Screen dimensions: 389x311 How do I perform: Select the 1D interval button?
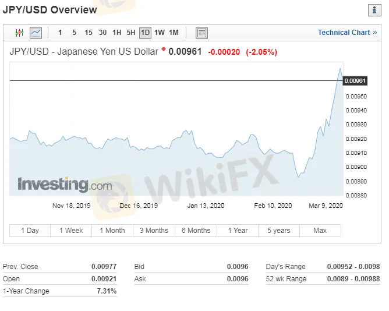145,33
